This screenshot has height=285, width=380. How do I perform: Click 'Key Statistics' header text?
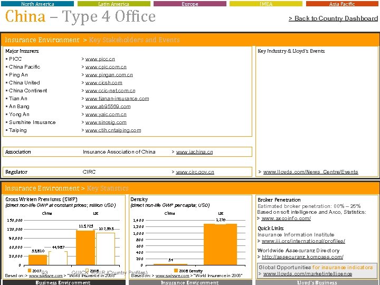108,188
